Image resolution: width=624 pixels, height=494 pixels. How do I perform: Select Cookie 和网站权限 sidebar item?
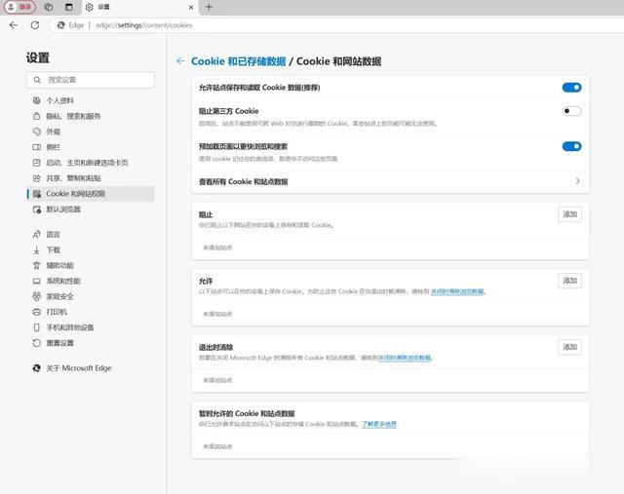pyautogui.click(x=91, y=194)
